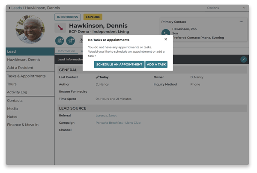Click the Inquiry Method value Phone

pyautogui.click(x=195, y=84)
